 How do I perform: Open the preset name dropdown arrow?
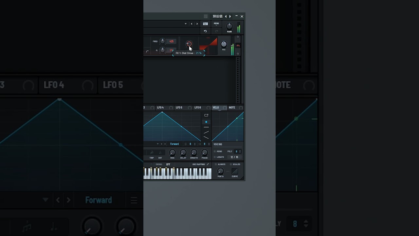(x=186, y=24)
